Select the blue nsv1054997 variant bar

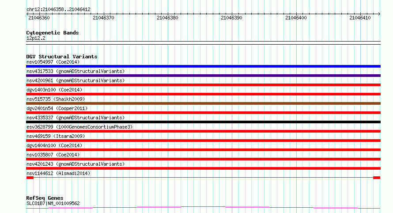(x=203, y=66)
